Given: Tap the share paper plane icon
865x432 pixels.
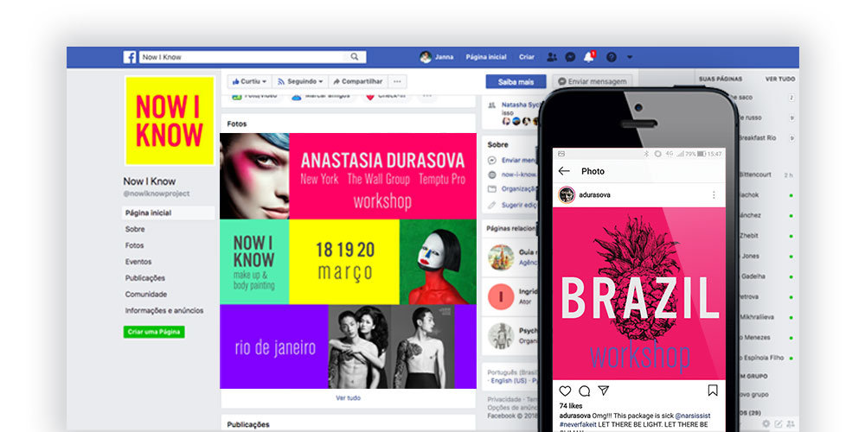Looking at the screenshot, I should tap(604, 391).
